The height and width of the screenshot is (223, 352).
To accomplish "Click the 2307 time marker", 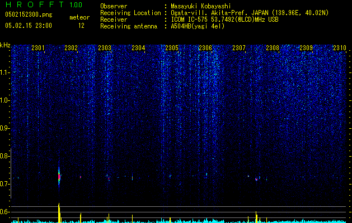I will pyautogui.click(x=239, y=47).
